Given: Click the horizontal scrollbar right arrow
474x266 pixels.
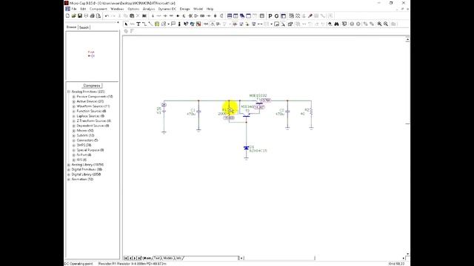Looking at the screenshot, I should [x=404, y=258].
